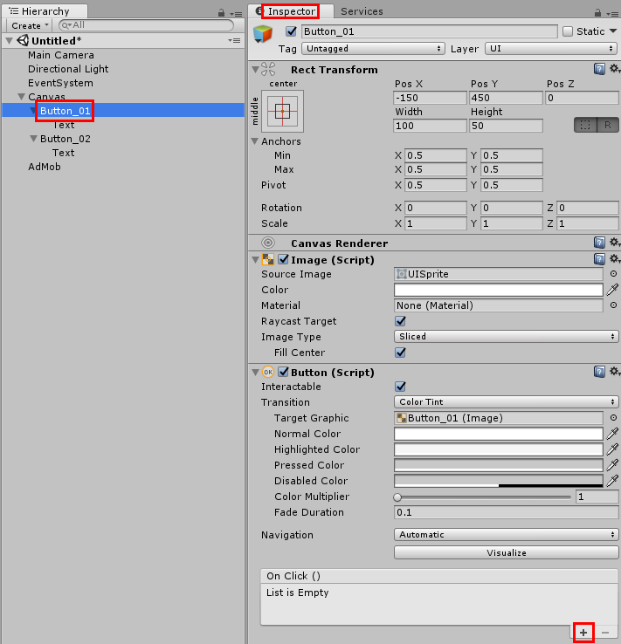621x644 pixels.
Task: Toggle Rect Transform raw edit mode R
Action: tap(607, 126)
